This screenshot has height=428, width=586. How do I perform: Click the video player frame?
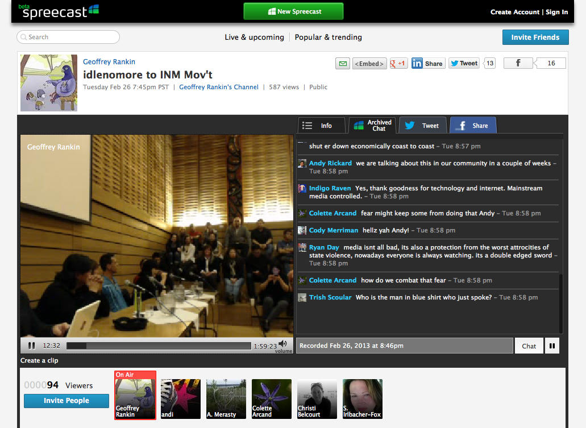click(x=157, y=236)
